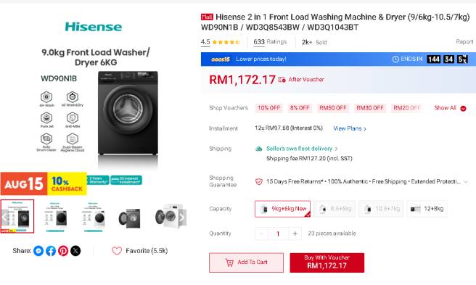Show next thumbnail with right arrow
476x285 pixels.
pyautogui.click(x=181, y=218)
